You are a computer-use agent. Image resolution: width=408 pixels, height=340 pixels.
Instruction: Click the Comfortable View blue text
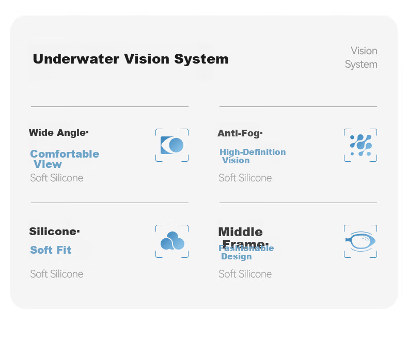[65, 159]
